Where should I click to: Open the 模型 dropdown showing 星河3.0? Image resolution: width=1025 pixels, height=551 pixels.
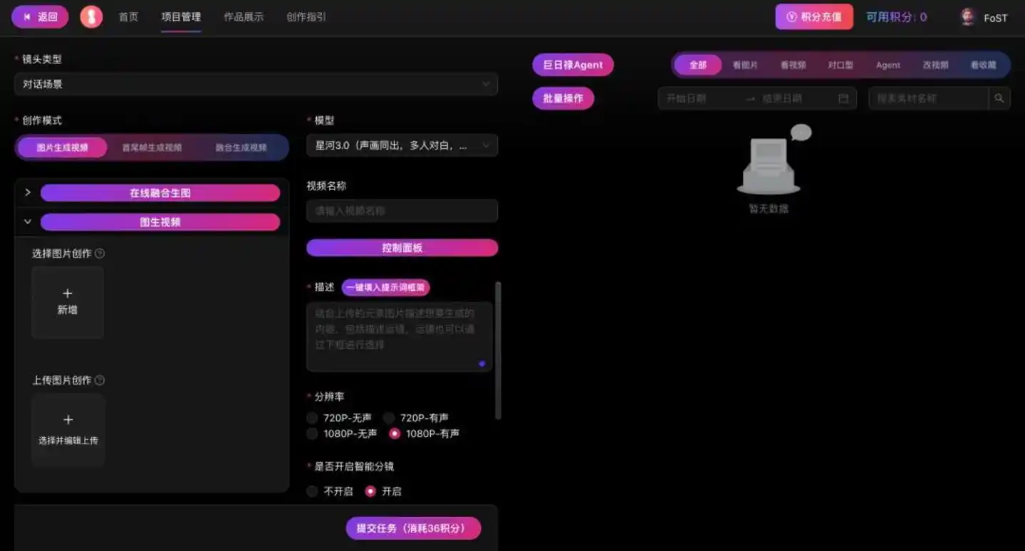coord(402,145)
